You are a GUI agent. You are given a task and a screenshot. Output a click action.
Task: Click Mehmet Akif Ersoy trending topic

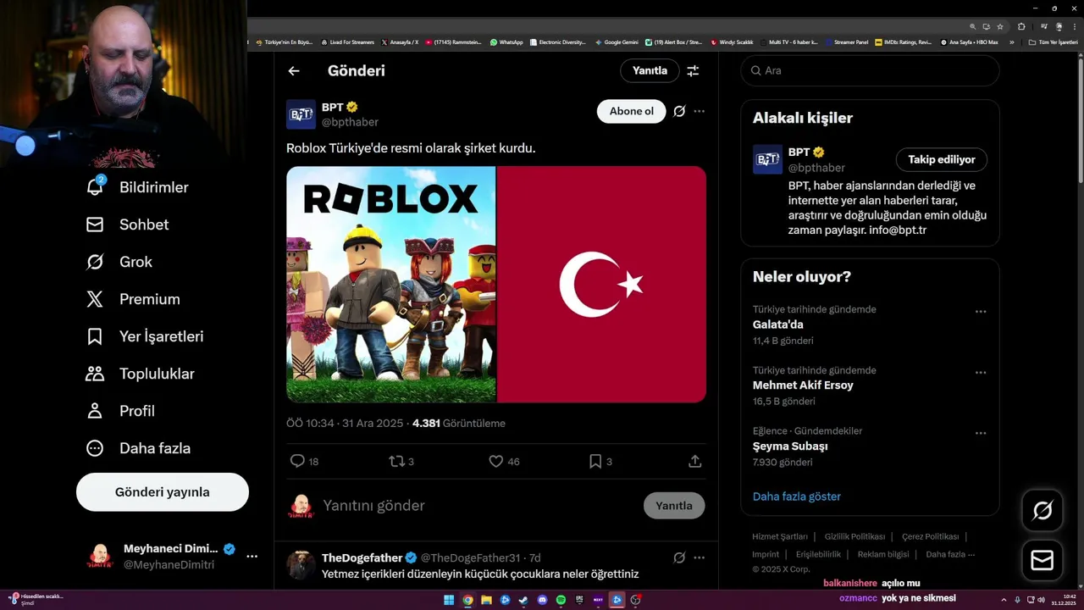click(803, 385)
